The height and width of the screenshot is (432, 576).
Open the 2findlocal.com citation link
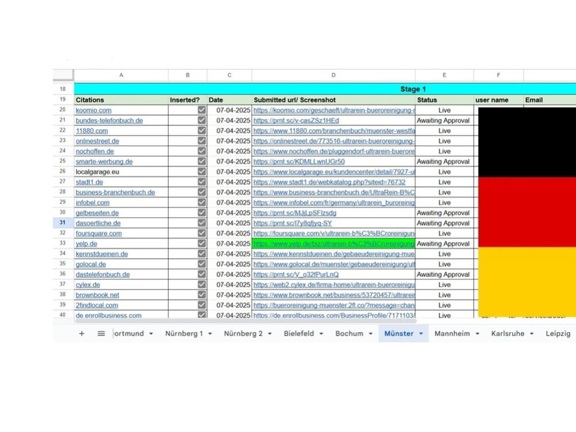pos(97,306)
